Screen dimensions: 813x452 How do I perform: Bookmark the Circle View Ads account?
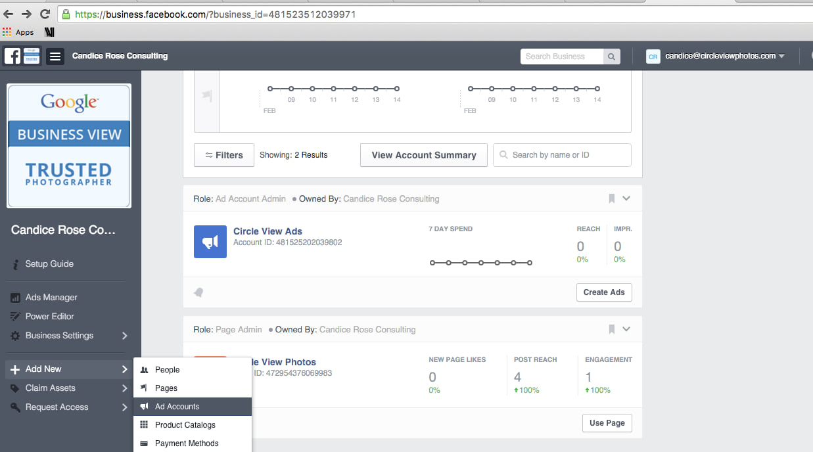tap(611, 198)
